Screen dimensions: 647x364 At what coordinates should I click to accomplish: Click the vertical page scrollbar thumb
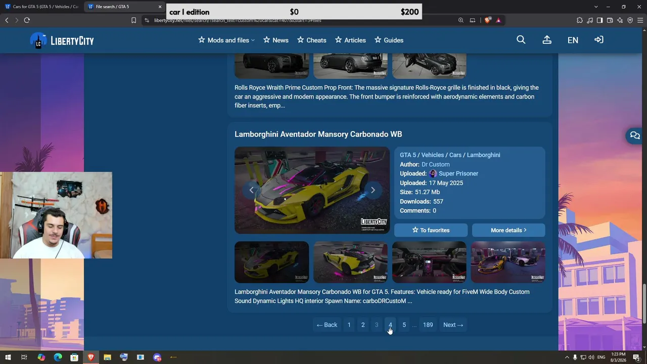[x=644, y=303]
